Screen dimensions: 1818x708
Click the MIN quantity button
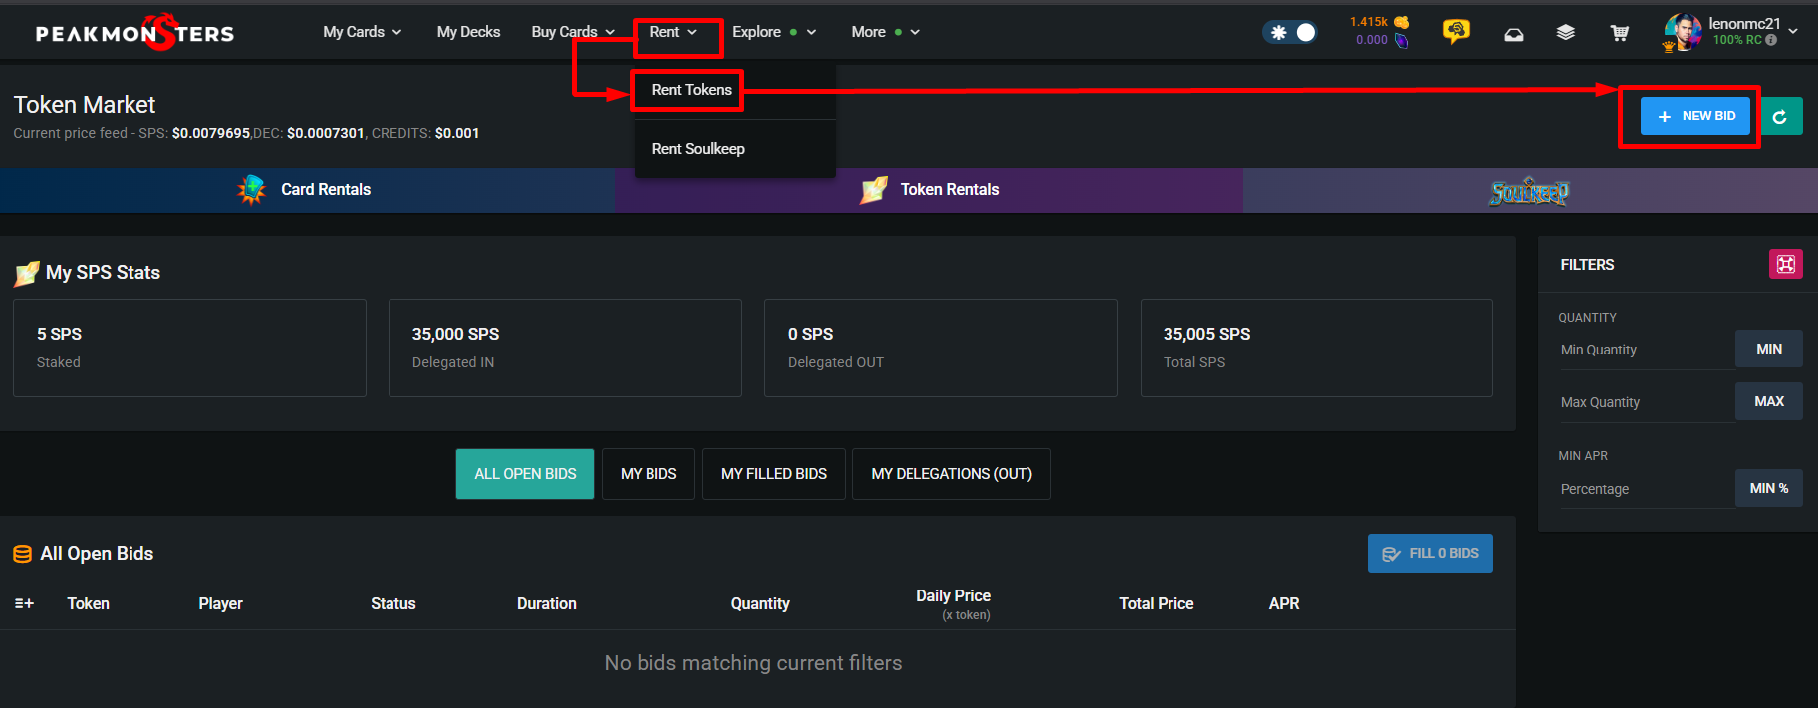pos(1769,349)
